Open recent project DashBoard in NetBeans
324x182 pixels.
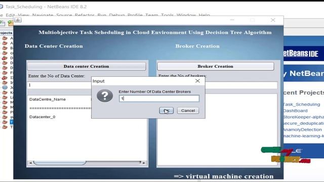point(296,111)
